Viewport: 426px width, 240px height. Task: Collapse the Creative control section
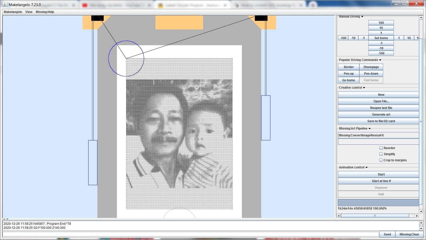[364, 88]
